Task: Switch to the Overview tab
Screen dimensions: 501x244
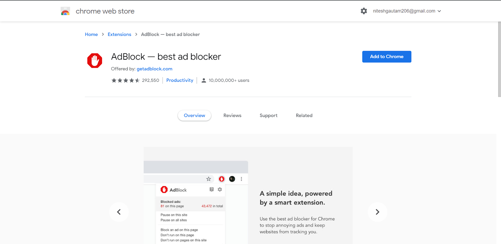Action: click(194, 116)
